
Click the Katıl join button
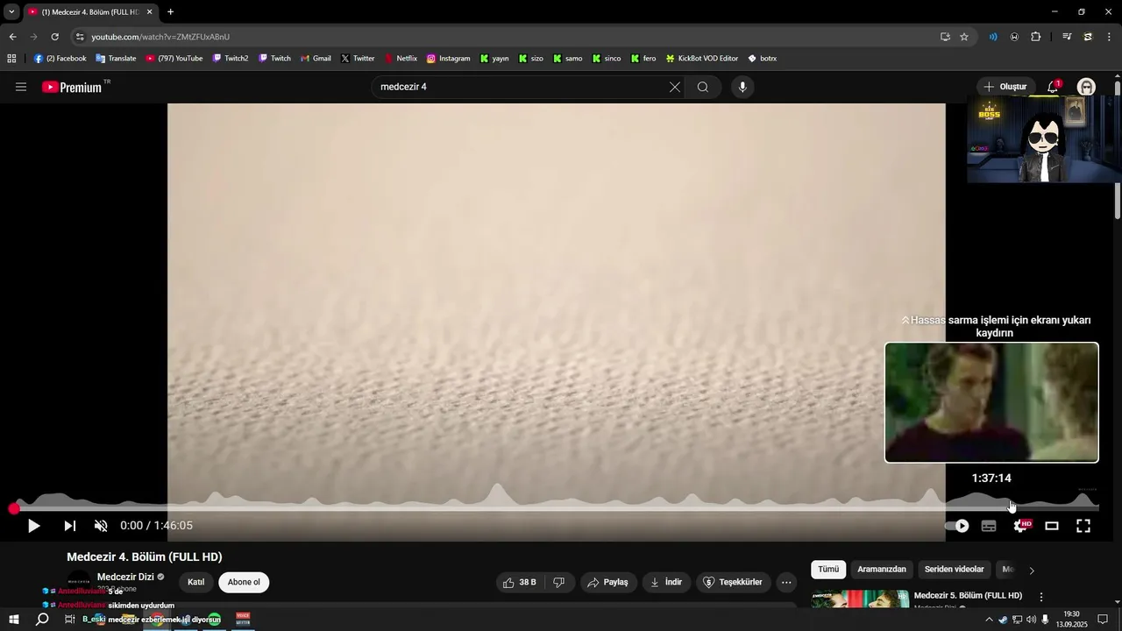195,582
